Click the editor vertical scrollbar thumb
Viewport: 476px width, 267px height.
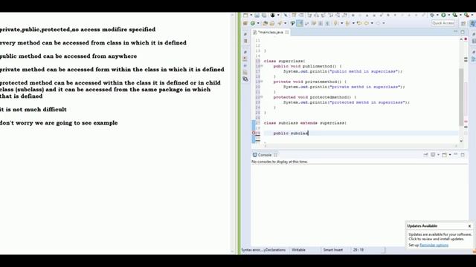(x=461, y=97)
